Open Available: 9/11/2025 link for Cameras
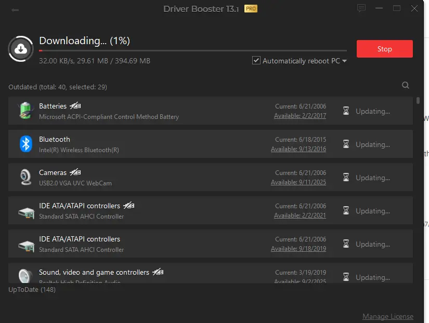The width and height of the screenshot is (429, 323). coord(298,182)
